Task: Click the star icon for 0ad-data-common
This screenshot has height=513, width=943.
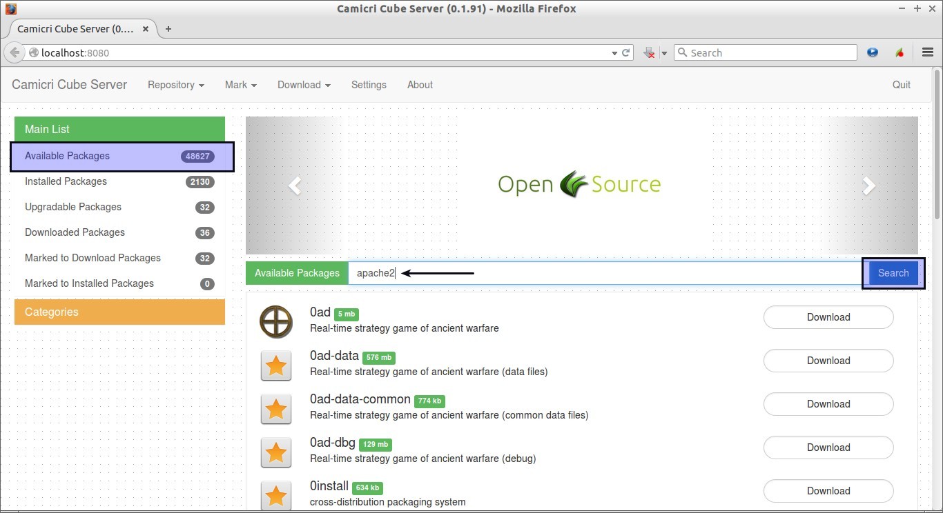Action: click(x=276, y=409)
